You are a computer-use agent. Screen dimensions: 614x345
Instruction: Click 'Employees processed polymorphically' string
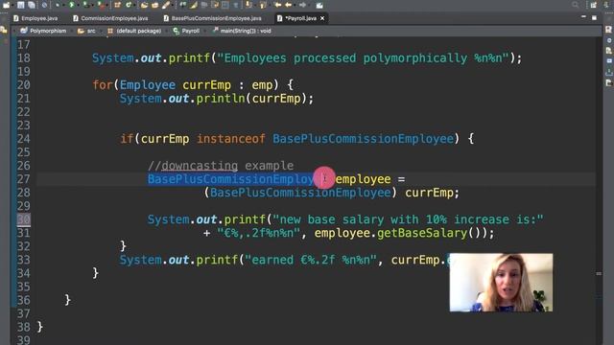click(345, 58)
